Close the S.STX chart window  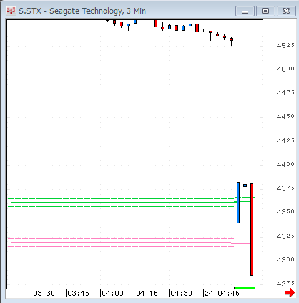[x=286, y=11]
